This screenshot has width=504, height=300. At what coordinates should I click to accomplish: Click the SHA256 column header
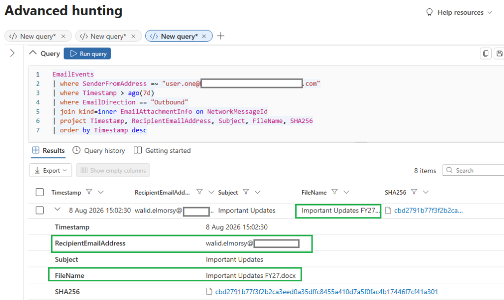click(x=395, y=192)
